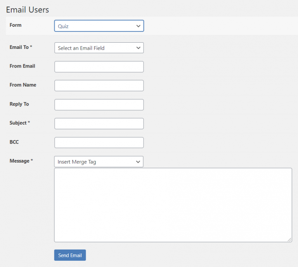
Task: Click the 'Email To *' label
Action: [x=21, y=47]
